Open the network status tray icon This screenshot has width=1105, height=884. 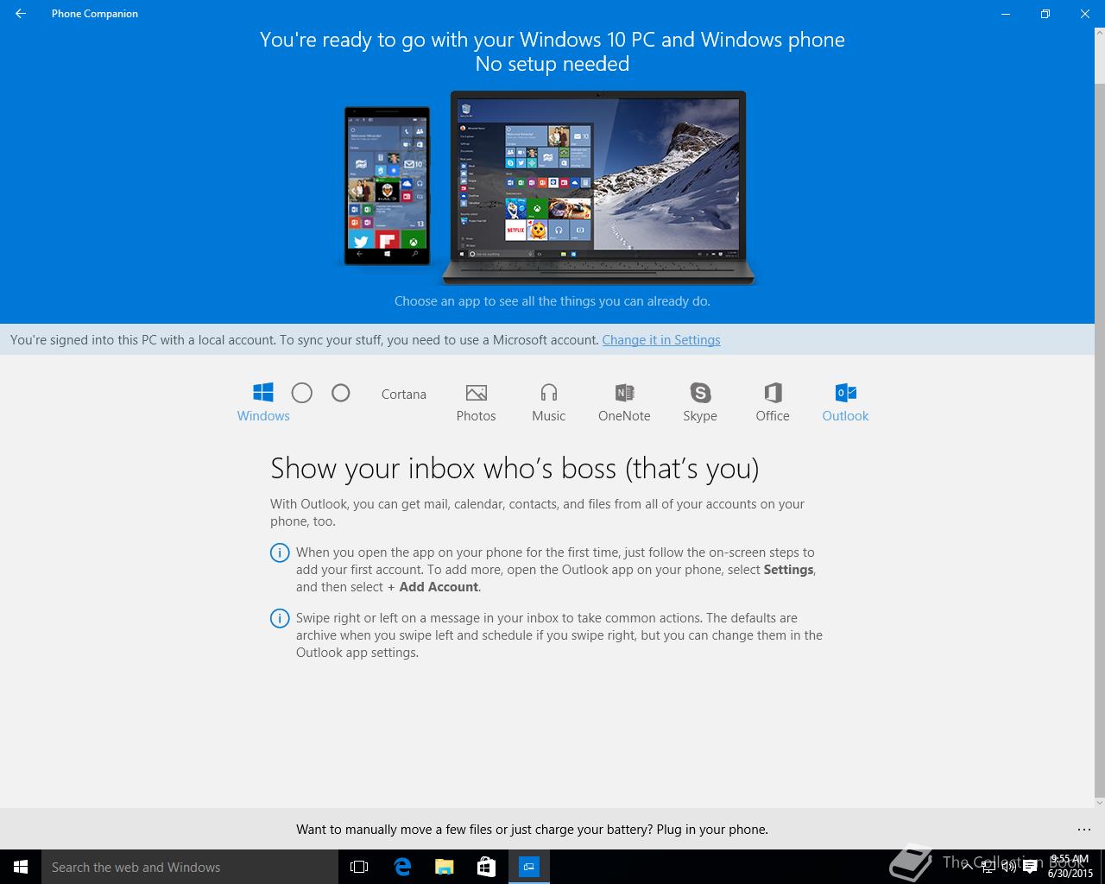click(x=988, y=867)
